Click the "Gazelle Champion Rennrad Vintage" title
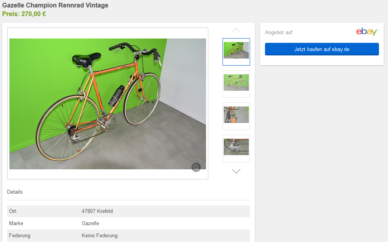The width and height of the screenshot is (388, 242). click(55, 5)
